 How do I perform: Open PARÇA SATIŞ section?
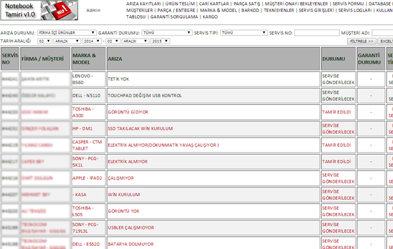pos(247,4)
